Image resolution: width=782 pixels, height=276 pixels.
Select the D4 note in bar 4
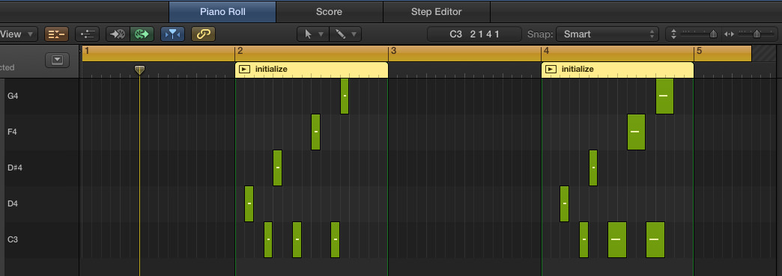tap(564, 203)
